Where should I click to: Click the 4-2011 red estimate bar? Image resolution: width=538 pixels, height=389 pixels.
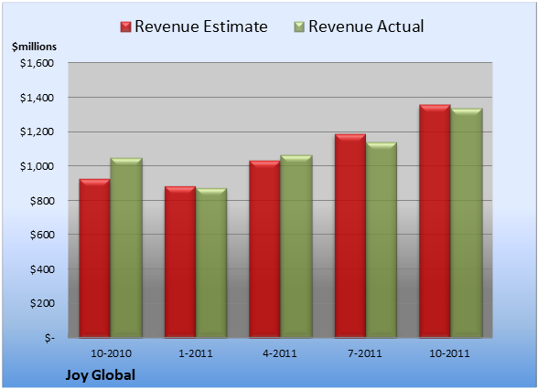(x=265, y=249)
